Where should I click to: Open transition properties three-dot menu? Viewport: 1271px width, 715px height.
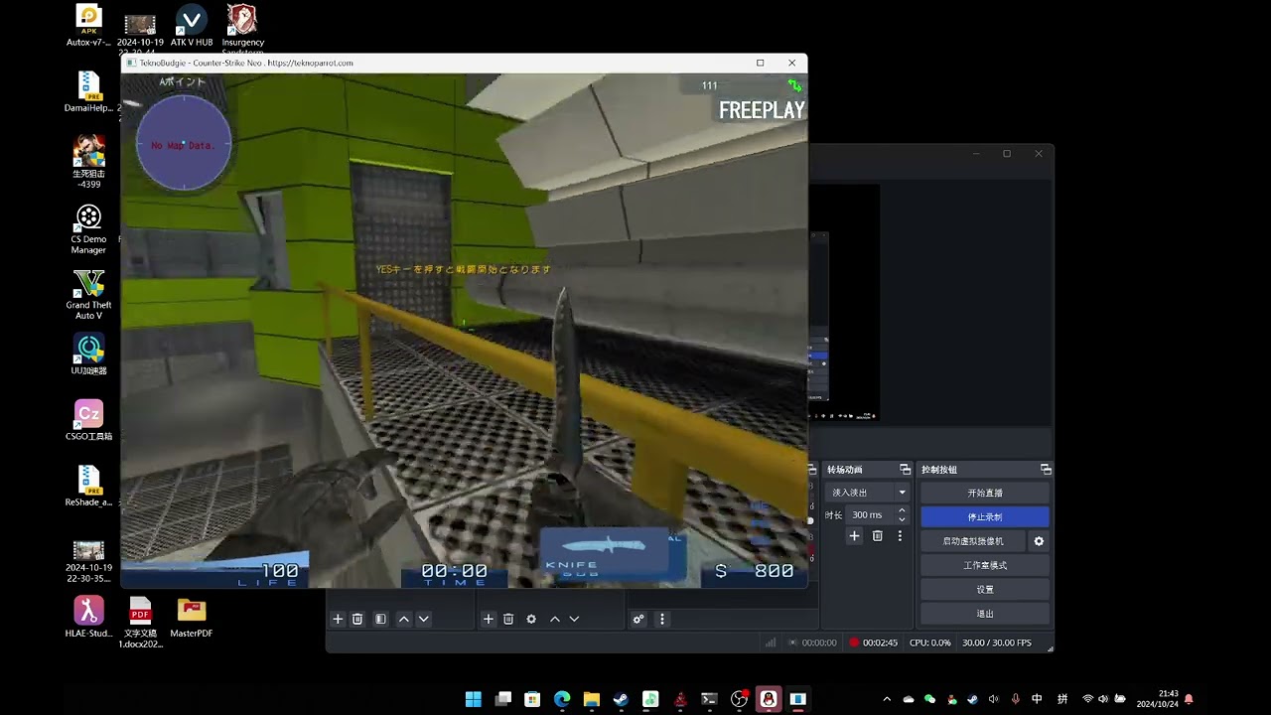901,536
